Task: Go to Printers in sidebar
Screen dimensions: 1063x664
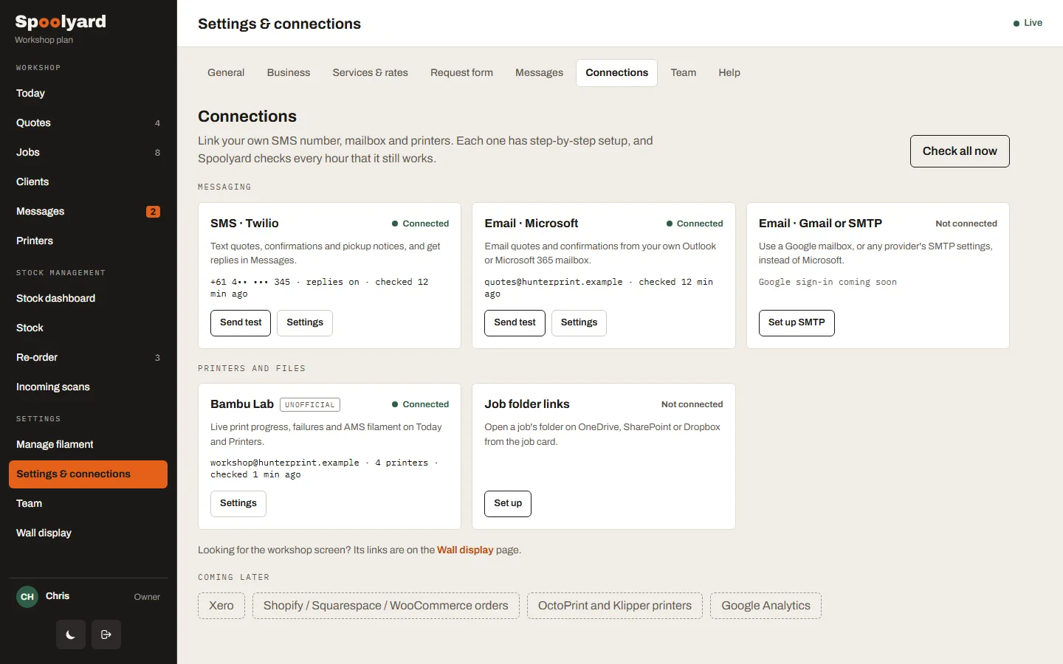Action: pos(88,241)
